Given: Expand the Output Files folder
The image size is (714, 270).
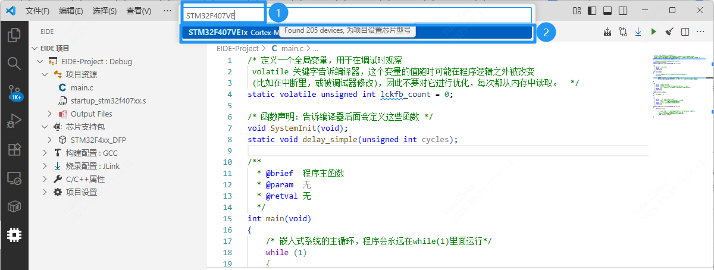Looking at the screenshot, I should pos(91,114).
